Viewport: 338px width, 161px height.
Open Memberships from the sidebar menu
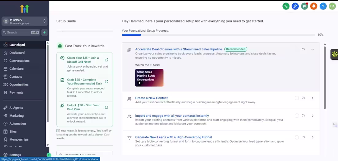coord(19,139)
